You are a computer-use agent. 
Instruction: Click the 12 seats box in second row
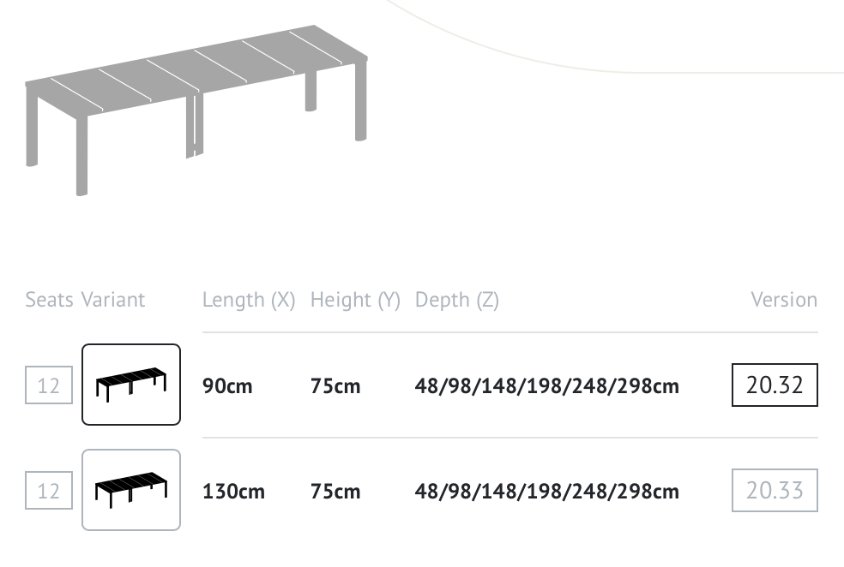(x=48, y=491)
